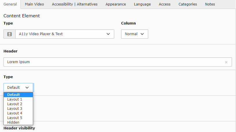Choose Default in the open list
Viewport: 236px width, 132px height.
(x=18, y=95)
